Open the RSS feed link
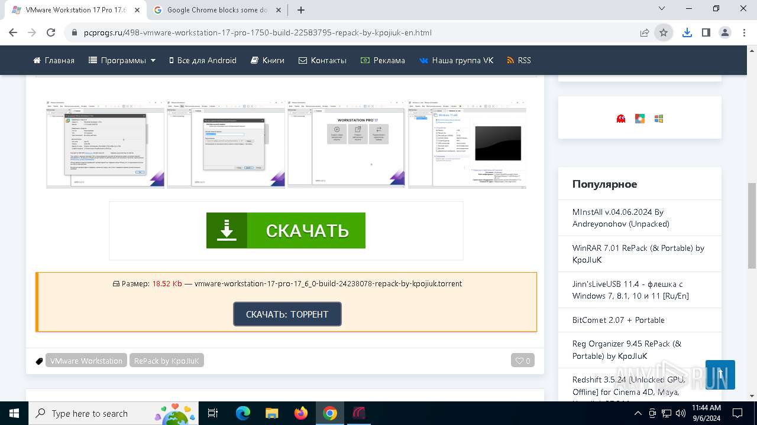This screenshot has width=757, height=425. (519, 60)
